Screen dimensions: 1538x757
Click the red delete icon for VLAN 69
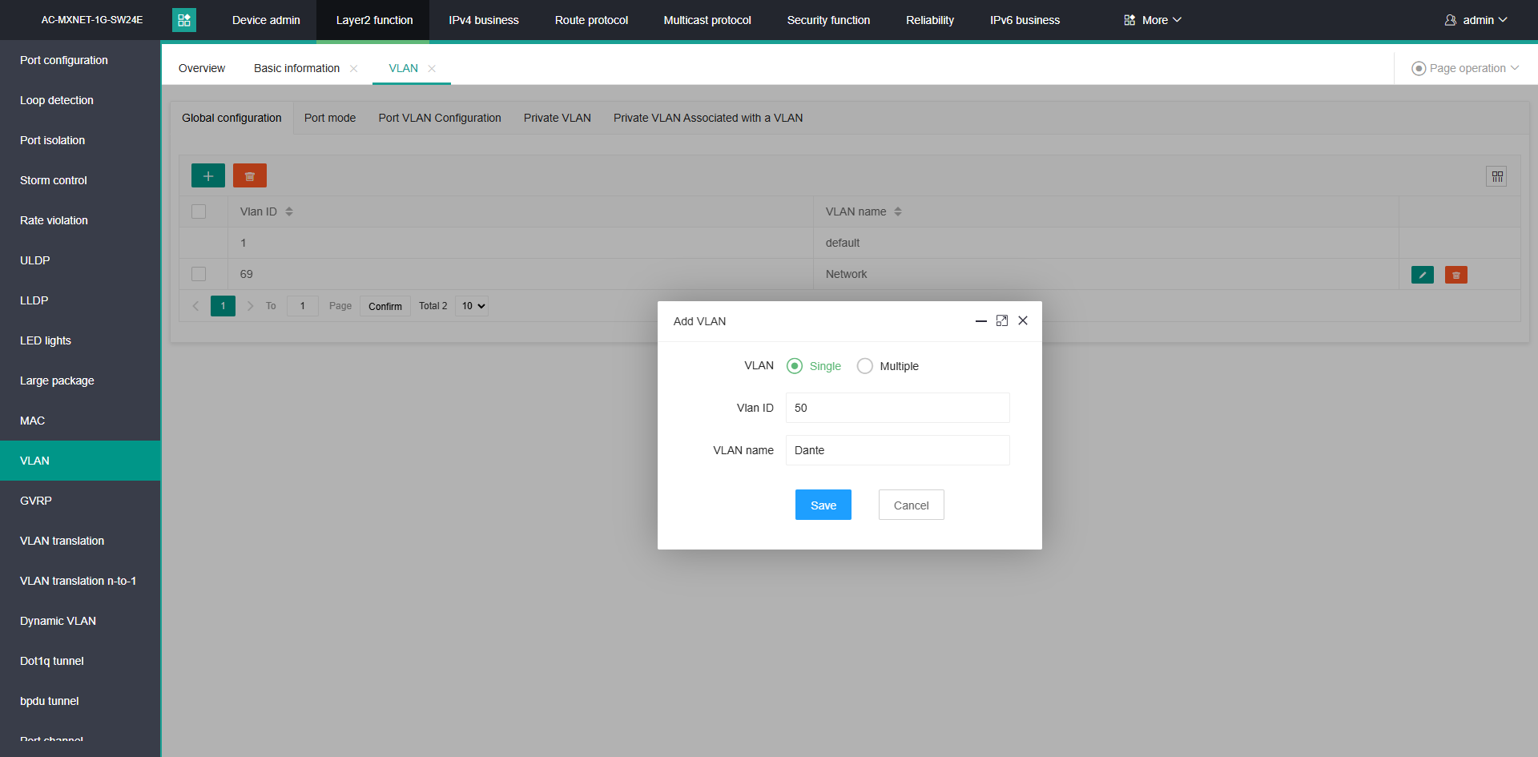pos(1455,275)
